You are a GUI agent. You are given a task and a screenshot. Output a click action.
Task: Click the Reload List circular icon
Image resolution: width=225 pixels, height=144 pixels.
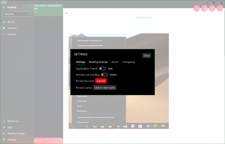point(4,121)
